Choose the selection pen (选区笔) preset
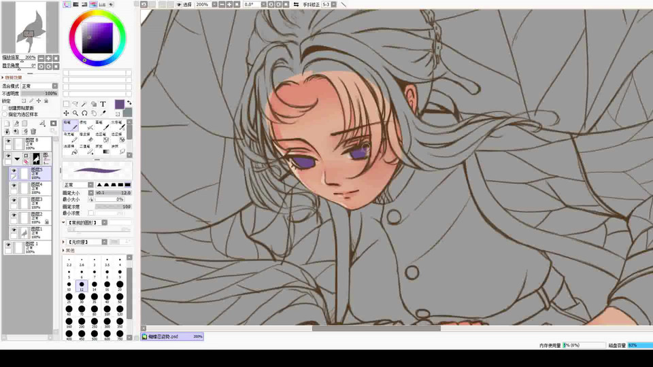Screen dimensions: 653x367 pos(102,137)
